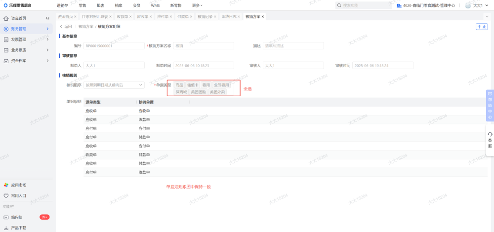Close the 收款单 tab
Image resolution: width=494 pixels, height=232 pixels.
(x=130, y=16)
